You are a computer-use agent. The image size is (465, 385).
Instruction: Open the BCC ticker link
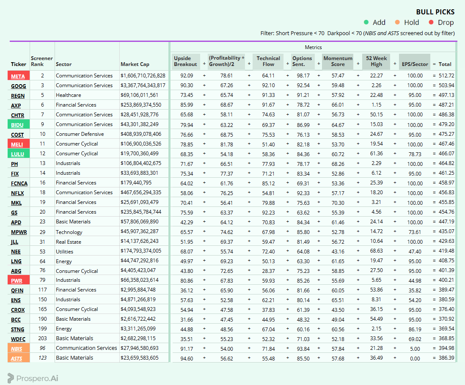pos(16,320)
